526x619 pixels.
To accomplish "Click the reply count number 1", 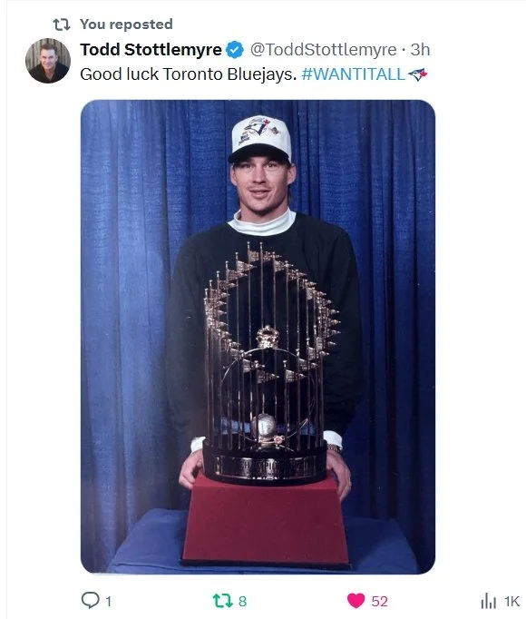I will point(109,602).
